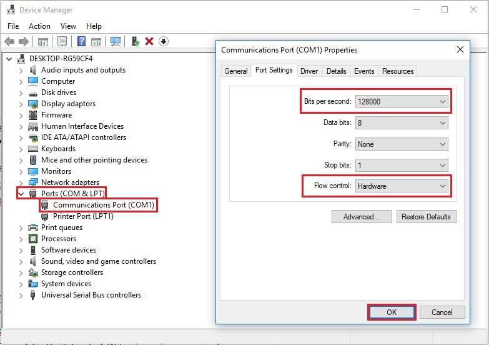489x345 pixels.
Task: Select the DESKTOP-RG59CF4 root item
Action: [x=61, y=59]
